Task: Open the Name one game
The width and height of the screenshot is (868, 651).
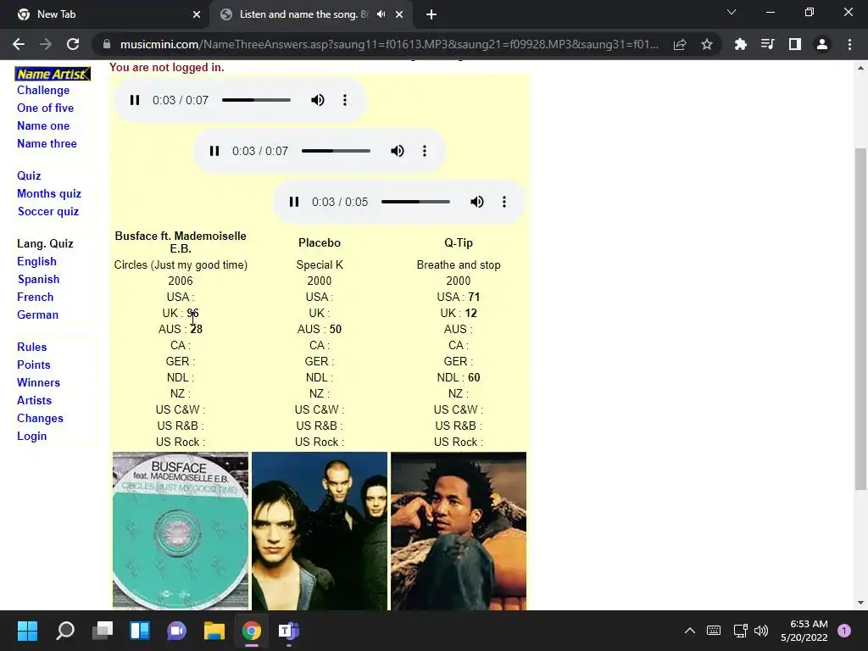Action: [43, 125]
